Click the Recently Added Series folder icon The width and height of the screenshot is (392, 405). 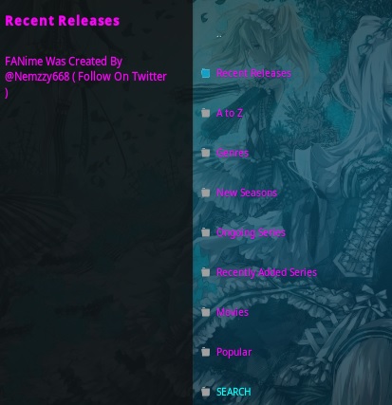click(x=206, y=272)
